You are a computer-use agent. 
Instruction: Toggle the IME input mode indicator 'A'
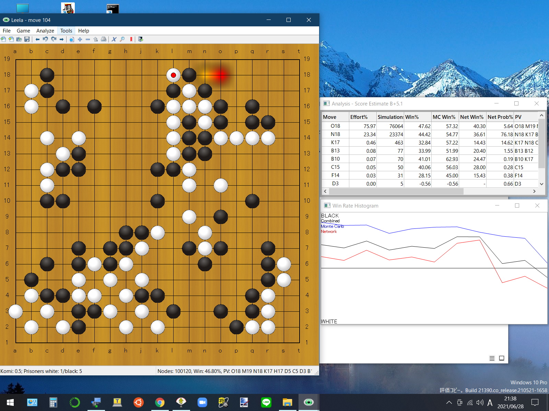(x=490, y=403)
